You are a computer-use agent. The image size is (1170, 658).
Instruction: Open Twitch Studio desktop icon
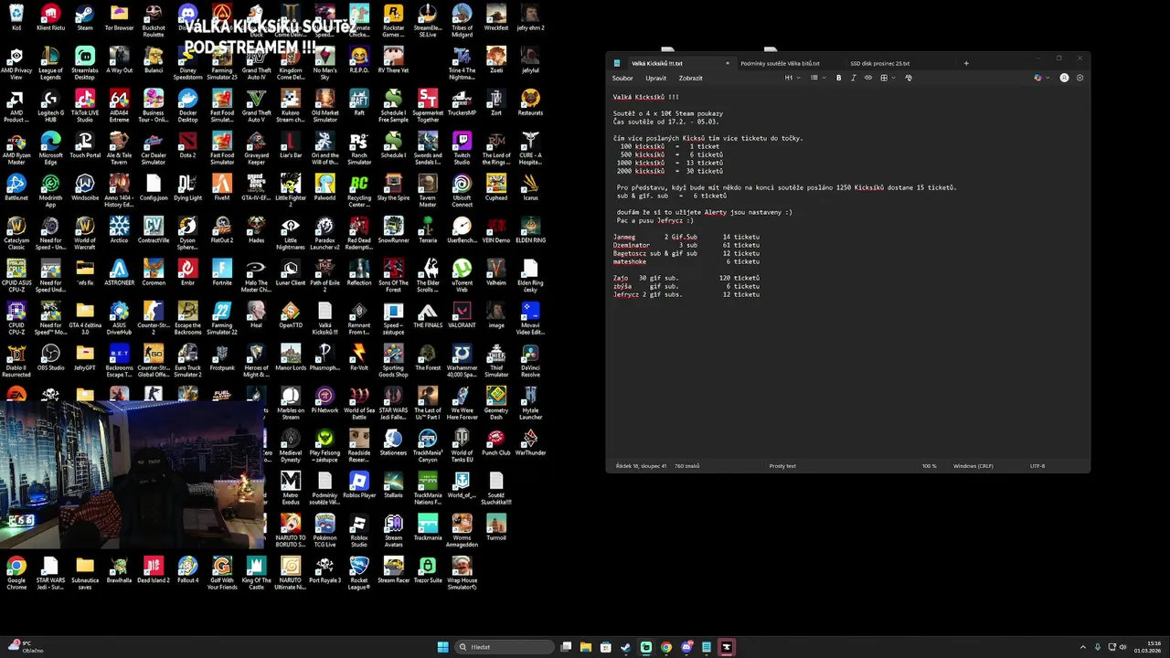462,147
